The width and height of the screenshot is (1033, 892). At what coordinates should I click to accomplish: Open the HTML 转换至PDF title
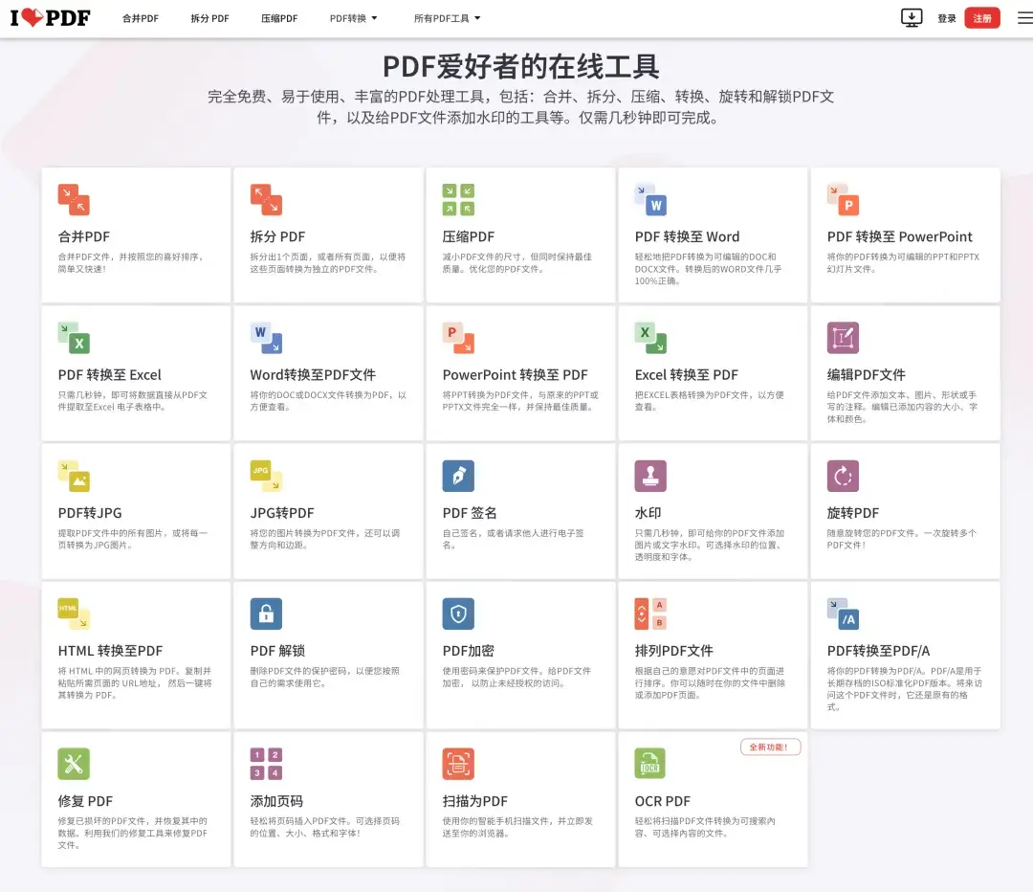(110, 651)
